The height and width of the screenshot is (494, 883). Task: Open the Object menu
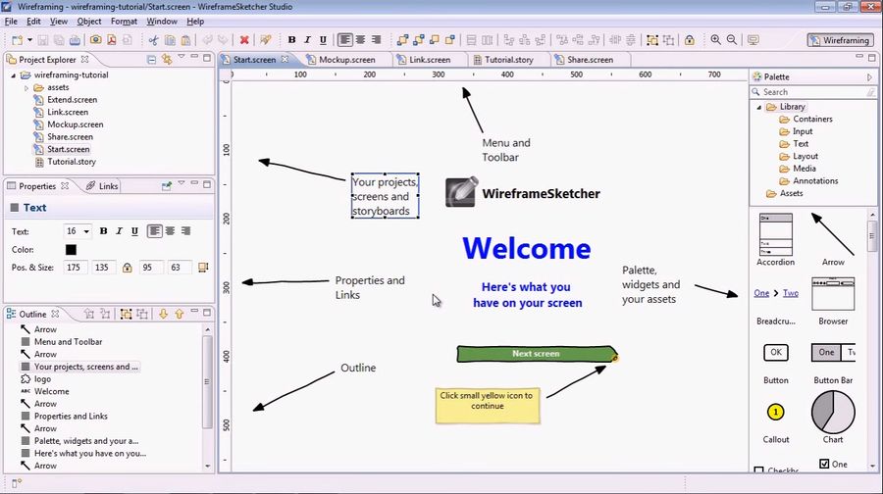[x=89, y=22]
